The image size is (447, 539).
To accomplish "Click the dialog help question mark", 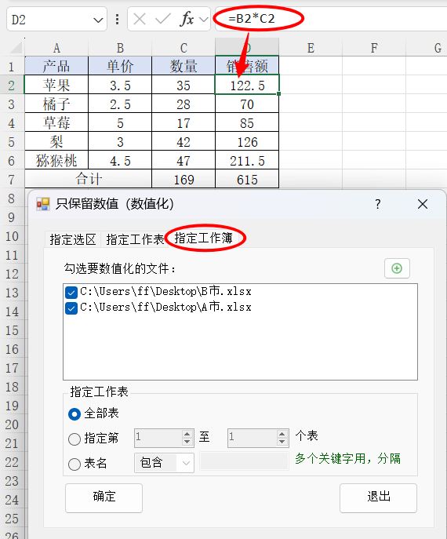I will click(377, 204).
